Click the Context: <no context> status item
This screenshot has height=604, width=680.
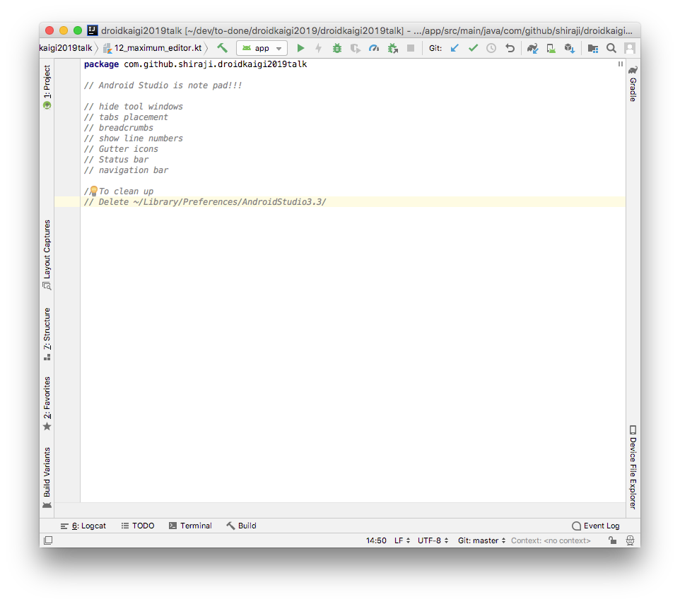pyautogui.click(x=551, y=540)
